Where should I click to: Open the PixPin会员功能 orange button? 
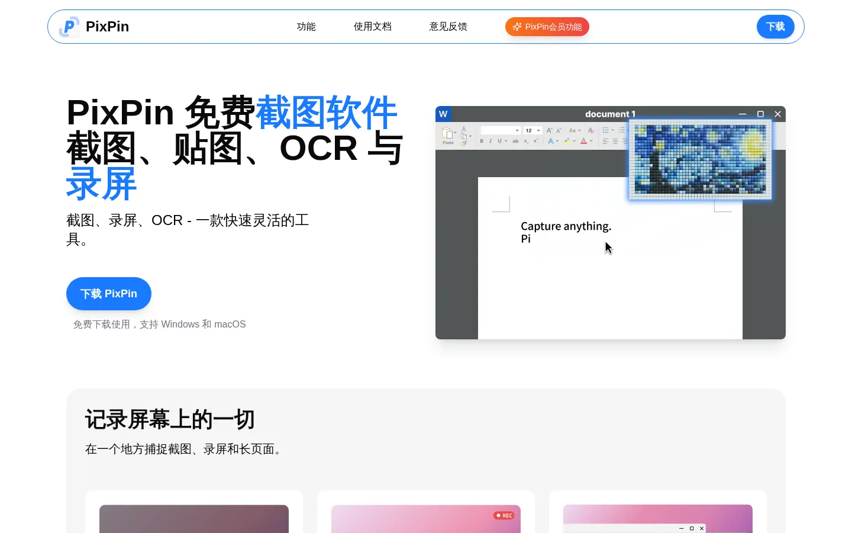click(547, 27)
